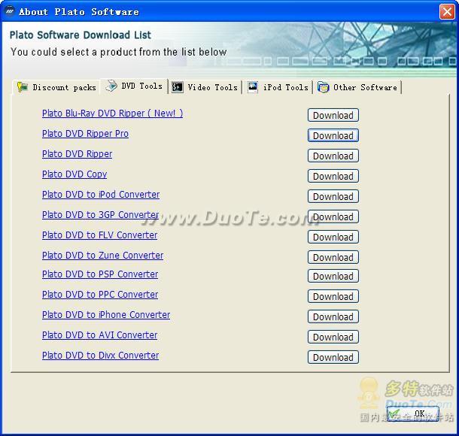Confirm with the OK button
Image resolution: width=459 pixels, height=436 pixels.
(413, 413)
